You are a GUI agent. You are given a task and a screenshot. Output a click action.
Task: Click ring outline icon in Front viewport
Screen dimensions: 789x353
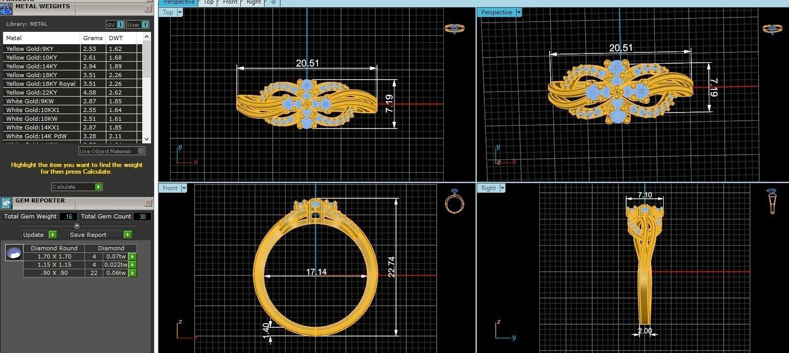pos(454,201)
